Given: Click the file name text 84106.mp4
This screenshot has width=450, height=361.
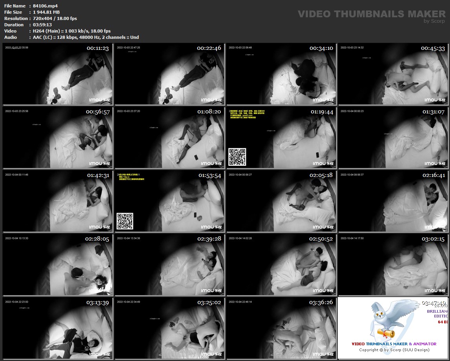Looking at the screenshot, I should point(45,6).
